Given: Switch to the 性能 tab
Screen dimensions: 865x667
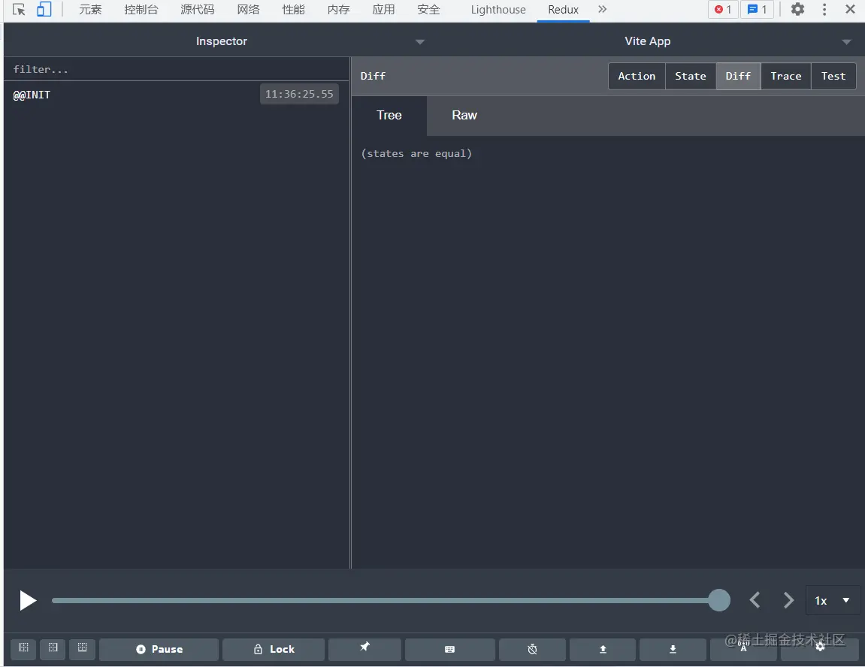Looking at the screenshot, I should (293, 10).
